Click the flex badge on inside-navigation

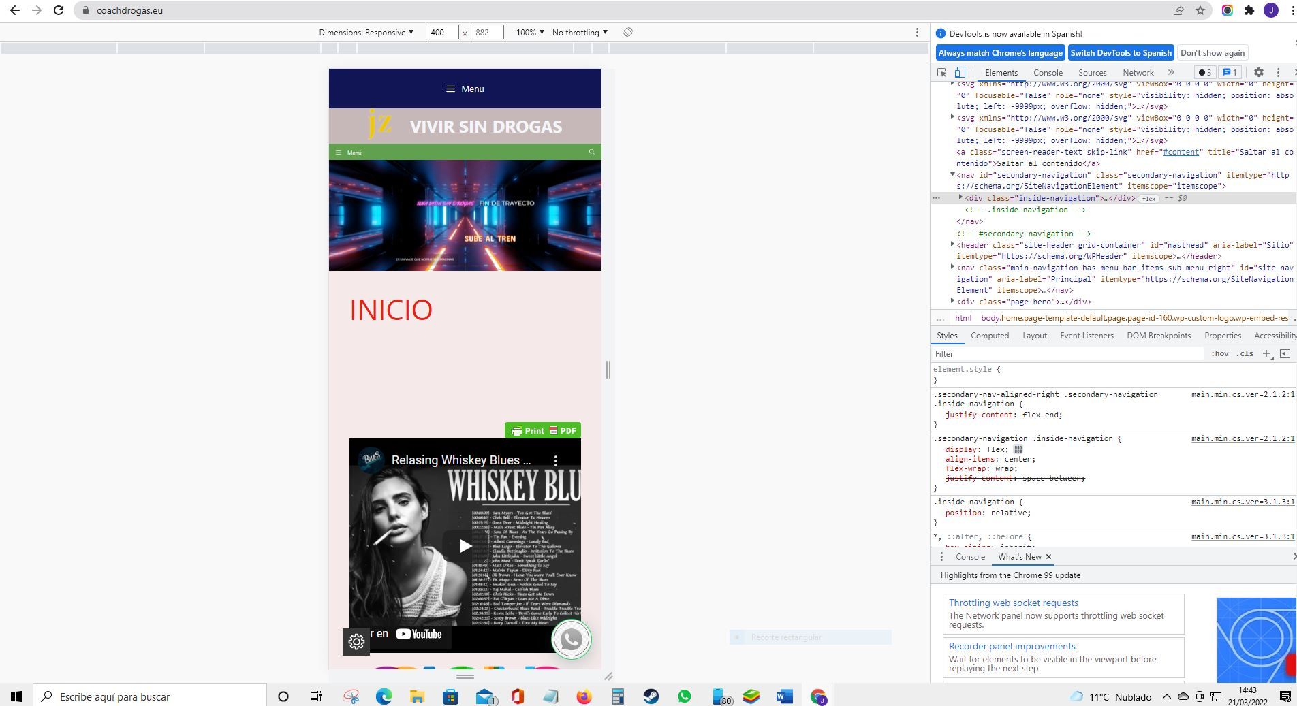[1148, 199]
